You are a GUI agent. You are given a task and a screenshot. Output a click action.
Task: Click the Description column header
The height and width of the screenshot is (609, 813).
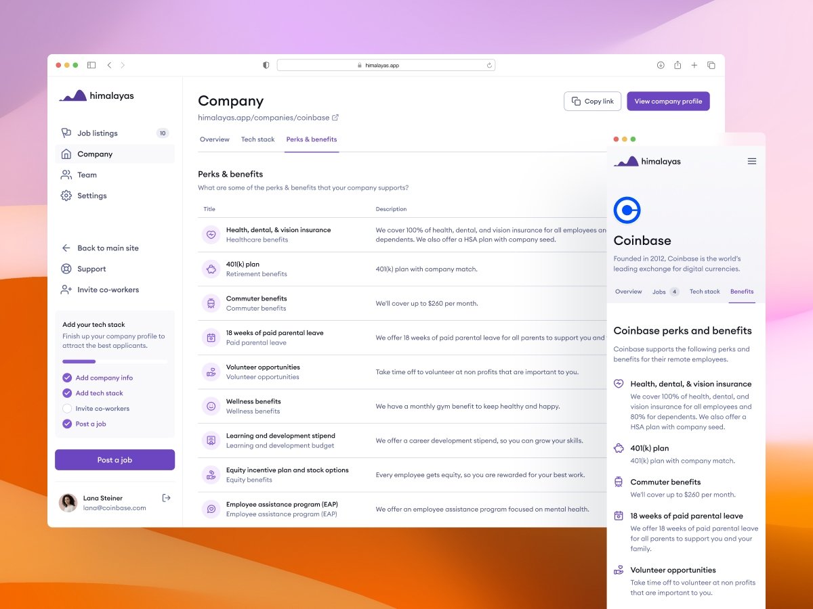click(x=392, y=209)
